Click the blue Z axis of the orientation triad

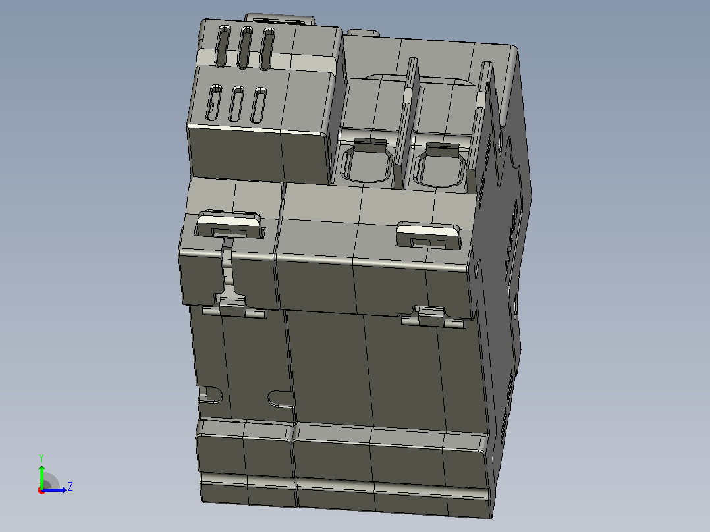pyautogui.click(x=54, y=490)
